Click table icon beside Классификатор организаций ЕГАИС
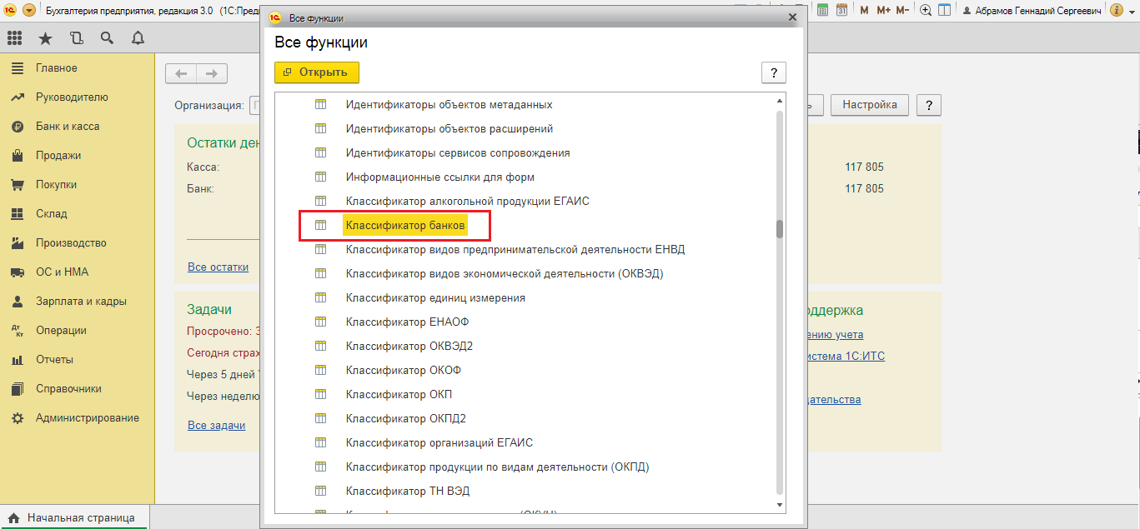Viewport: 1140px width, 529px height. click(319, 443)
